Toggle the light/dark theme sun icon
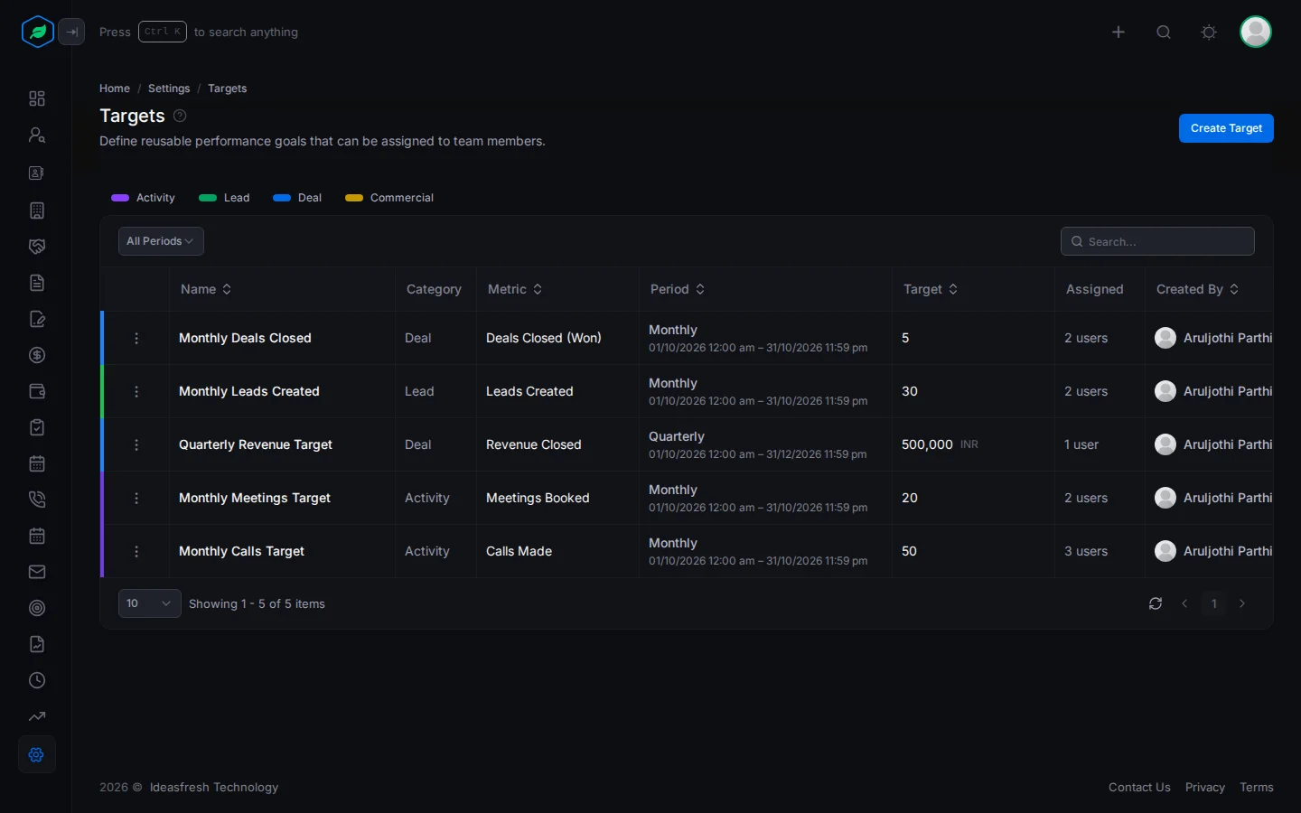The width and height of the screenshot is (1301, 813). coord(1209,32)
